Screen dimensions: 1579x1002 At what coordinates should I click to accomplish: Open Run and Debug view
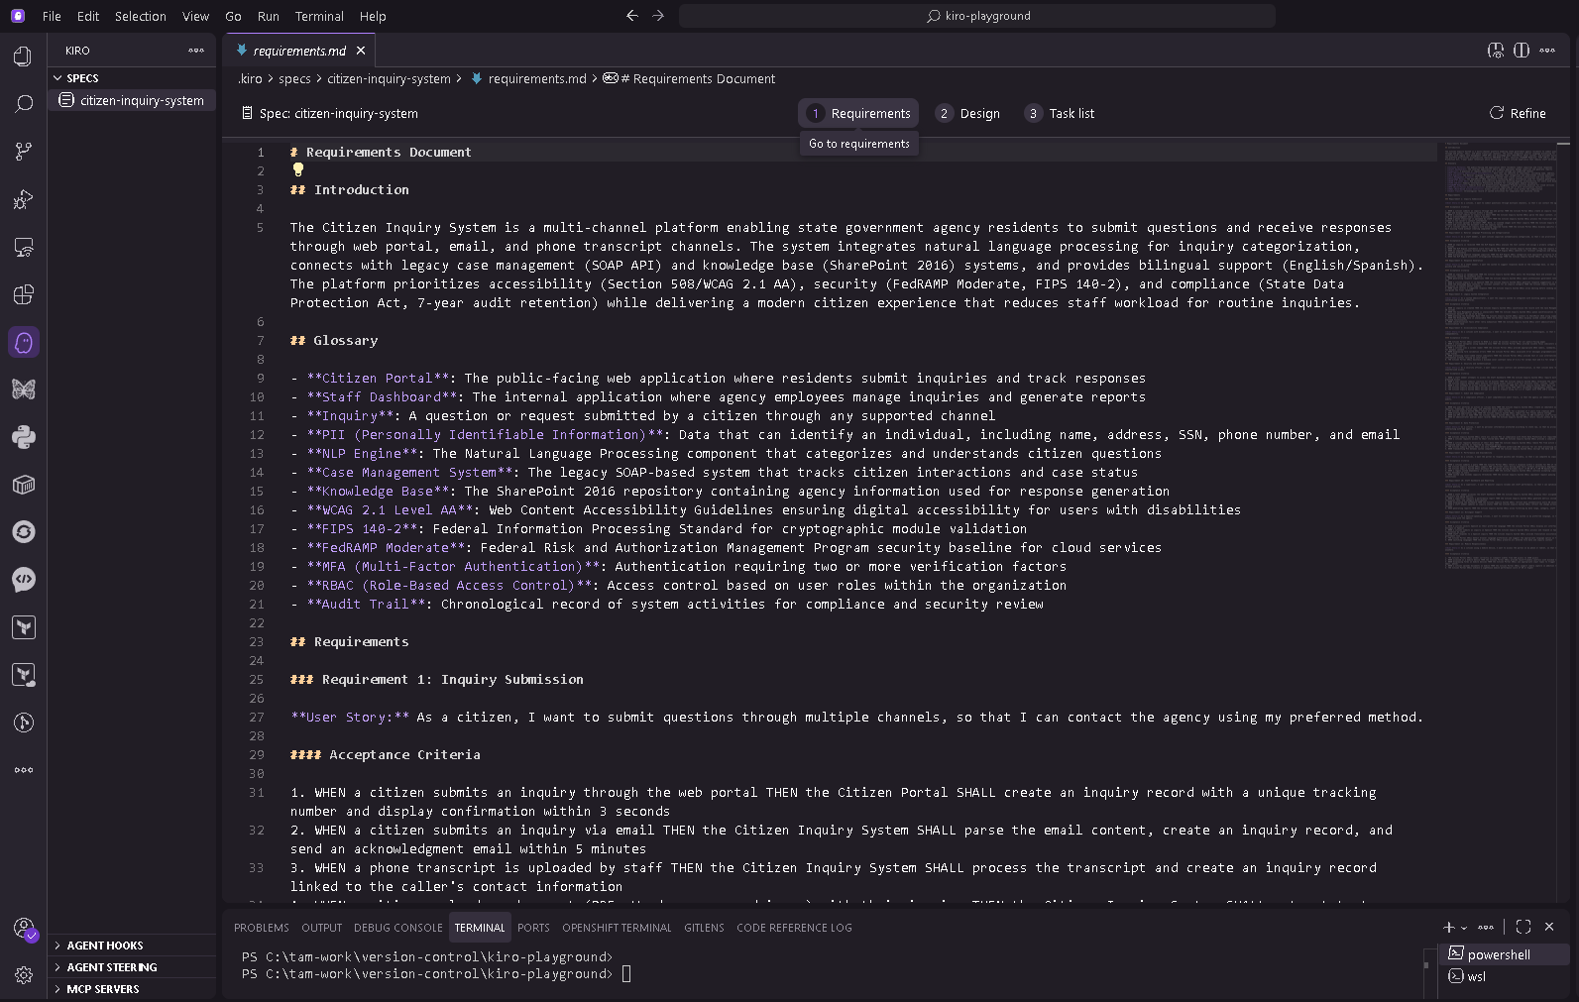[23, 199]
